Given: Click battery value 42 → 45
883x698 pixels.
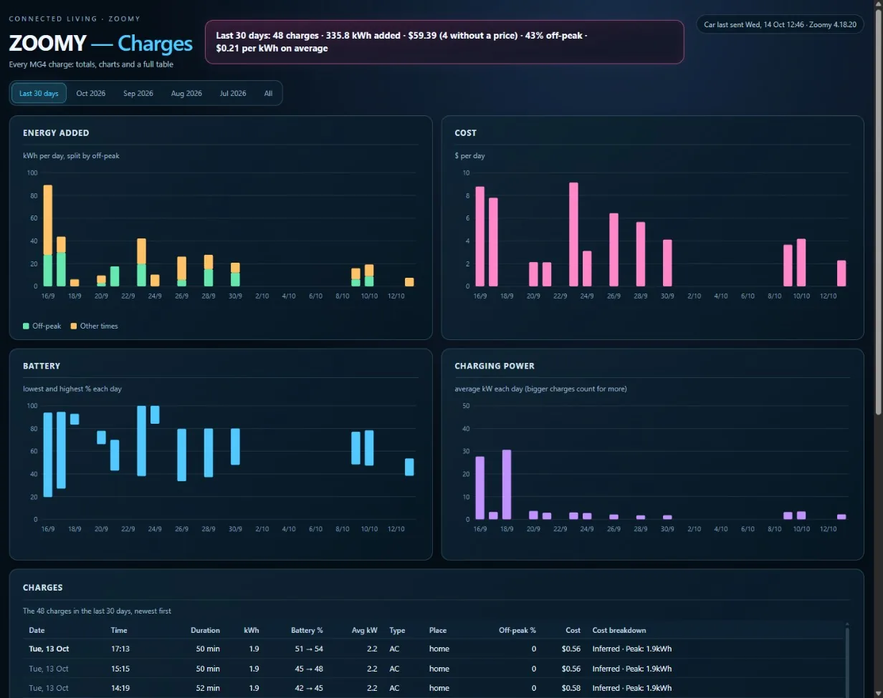Looking at the screenshot, I should [309, 689].
